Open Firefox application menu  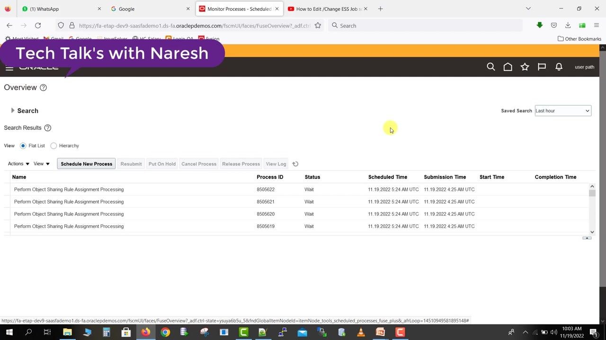tap(597, 25)
